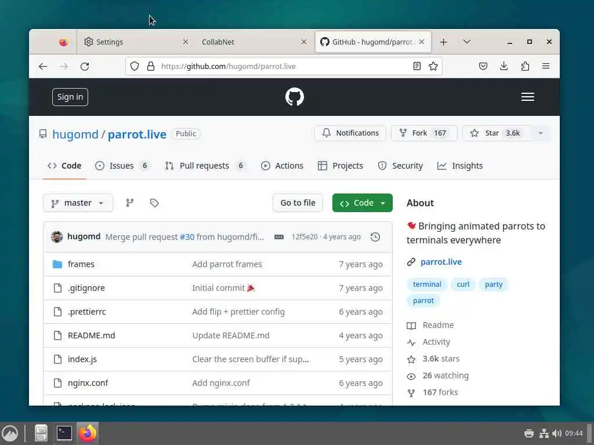The image size is (594, 445).
Task: Open the Security tab
Action: pos(400,166)
